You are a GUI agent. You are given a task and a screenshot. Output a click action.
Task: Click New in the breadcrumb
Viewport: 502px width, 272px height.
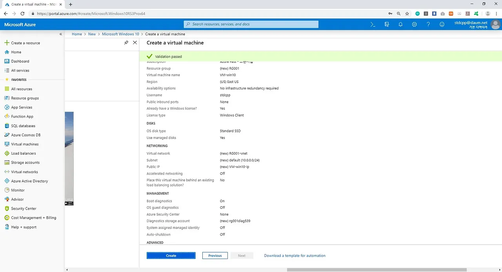pyautogui.click(x=92, y=34)
